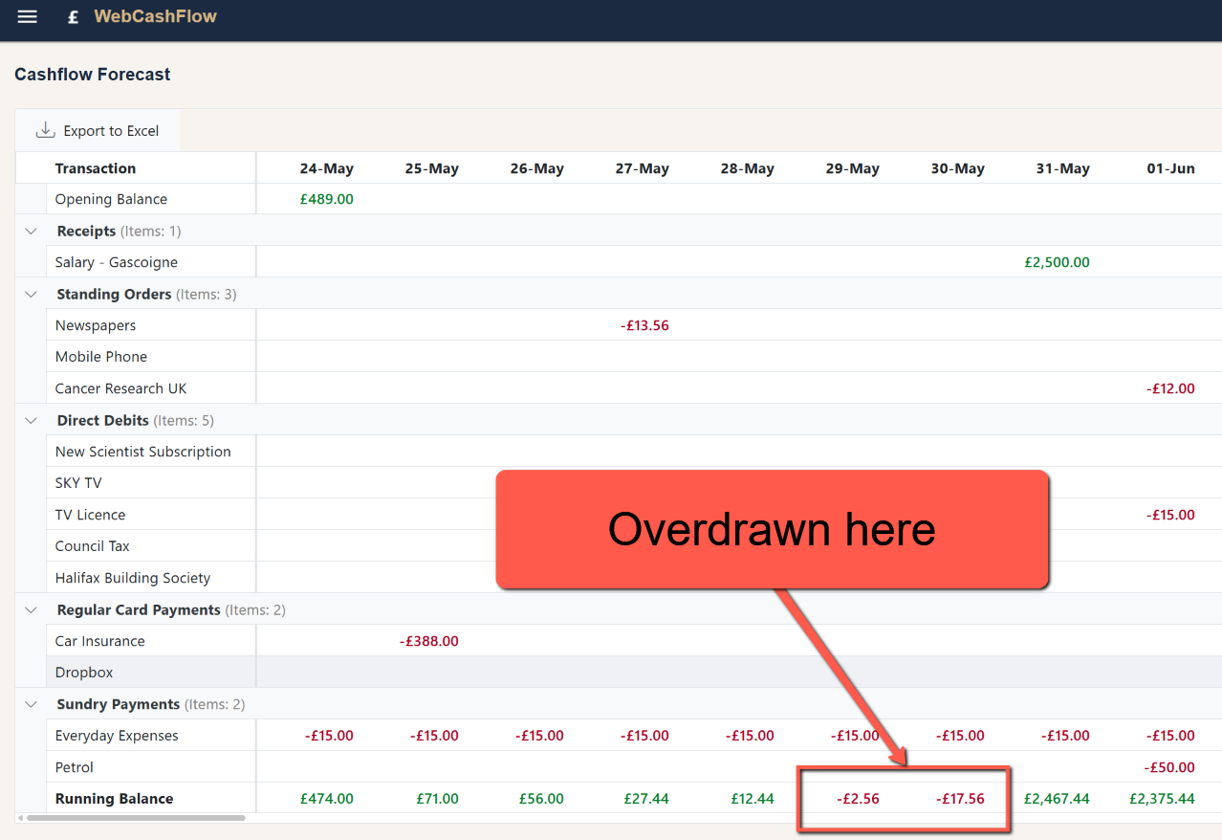
Task: Click the New Scientist Subscription row label
Action: [x=143, y=452]
